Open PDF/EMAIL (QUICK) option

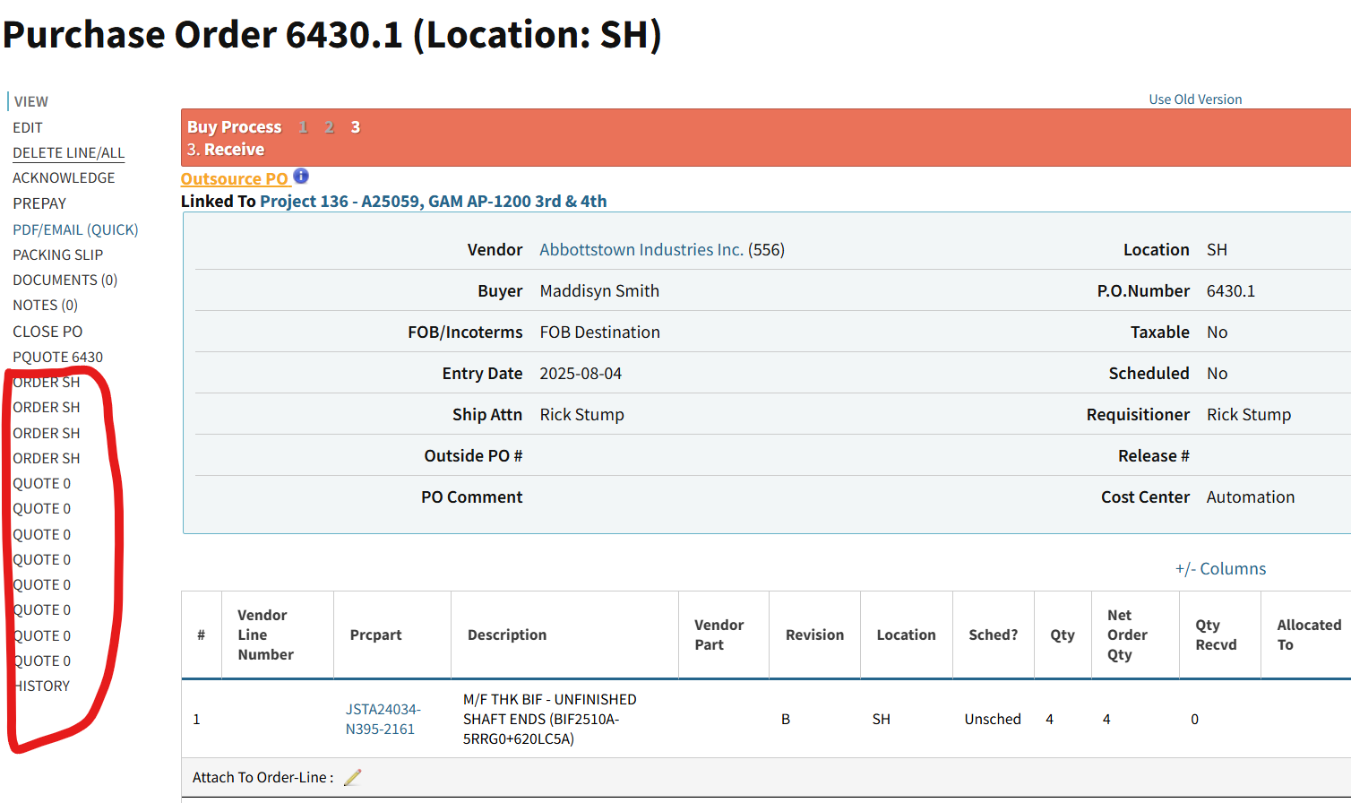pyautogui.click(x=76, y=229)
